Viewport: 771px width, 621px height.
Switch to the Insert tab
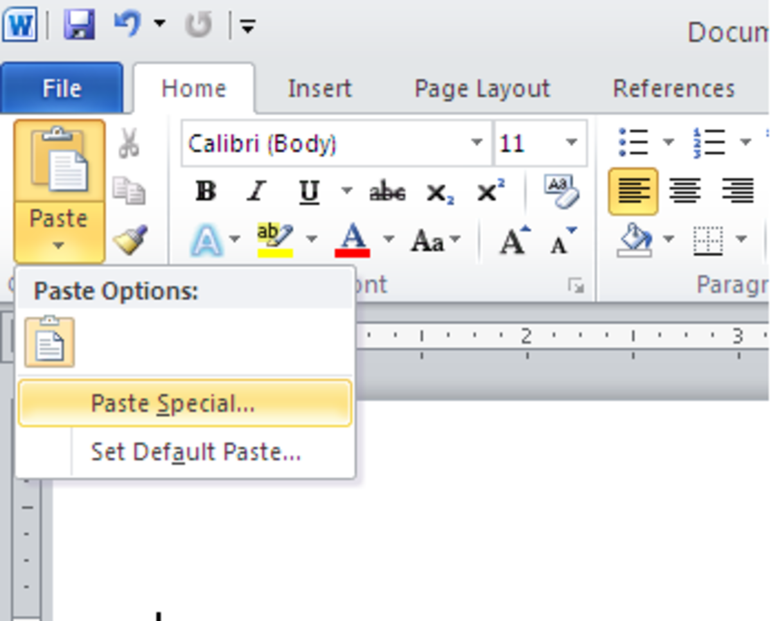[319, 89]
